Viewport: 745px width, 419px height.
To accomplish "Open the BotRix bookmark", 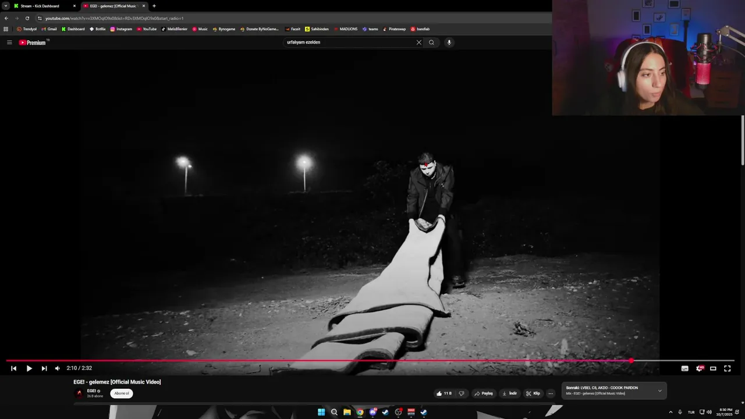I will (98, 29).
